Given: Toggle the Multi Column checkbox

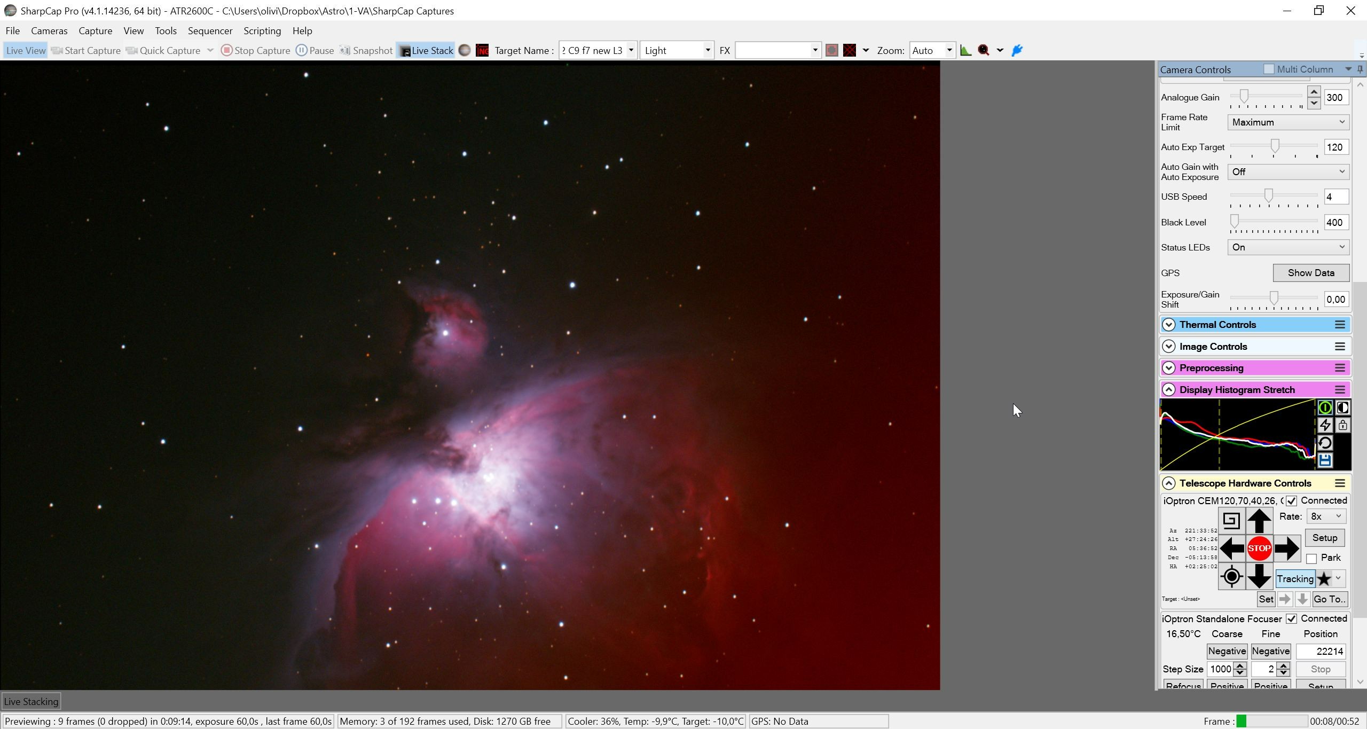Looking at the screenshot, I should click(x=1269, y=69).
